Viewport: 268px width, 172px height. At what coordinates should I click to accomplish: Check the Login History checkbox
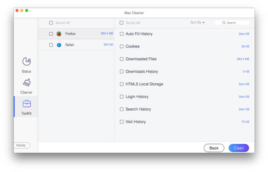pos(121,97)
